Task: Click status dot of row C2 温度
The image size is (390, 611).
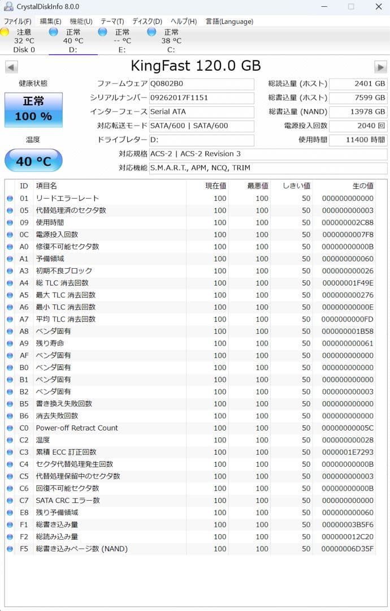Action: coord(10,440)
